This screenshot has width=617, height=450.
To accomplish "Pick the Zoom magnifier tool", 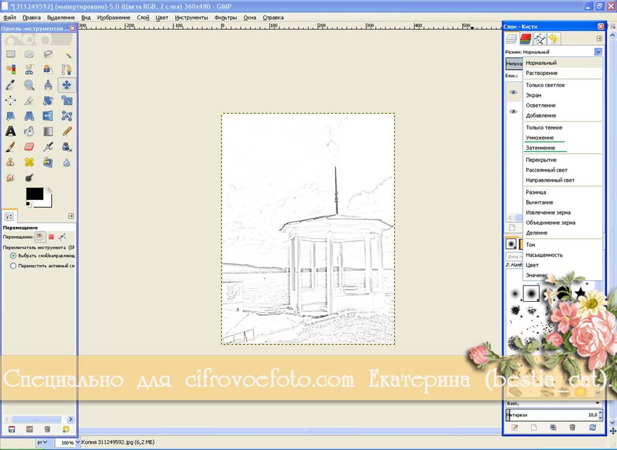I will coord(29,85).
